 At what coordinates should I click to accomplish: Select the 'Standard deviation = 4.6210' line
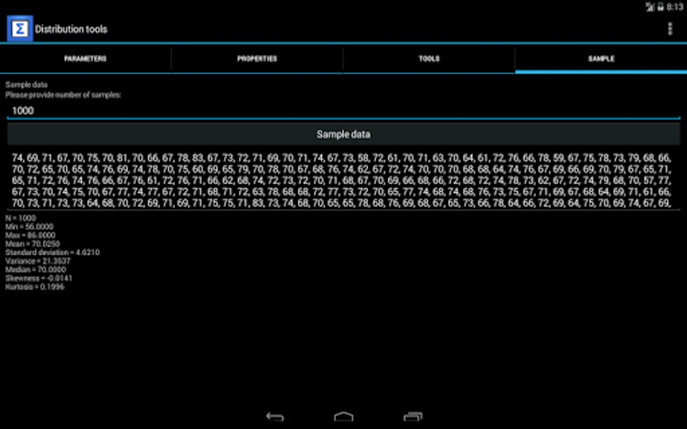52,252
